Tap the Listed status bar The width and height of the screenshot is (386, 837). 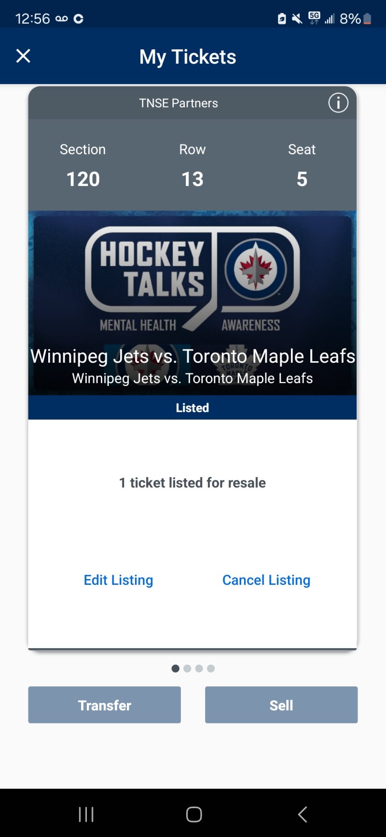tap(192, 408)
